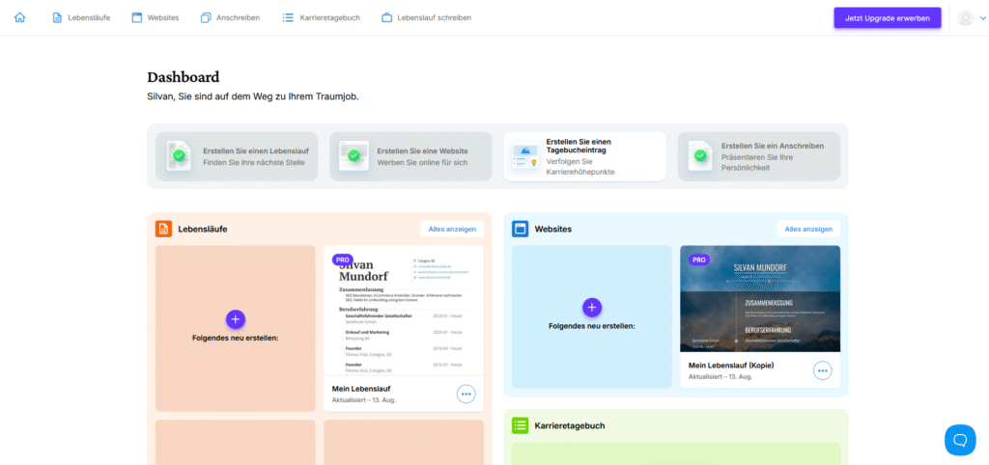Click the home icon in the navbar

click(20, 17)
